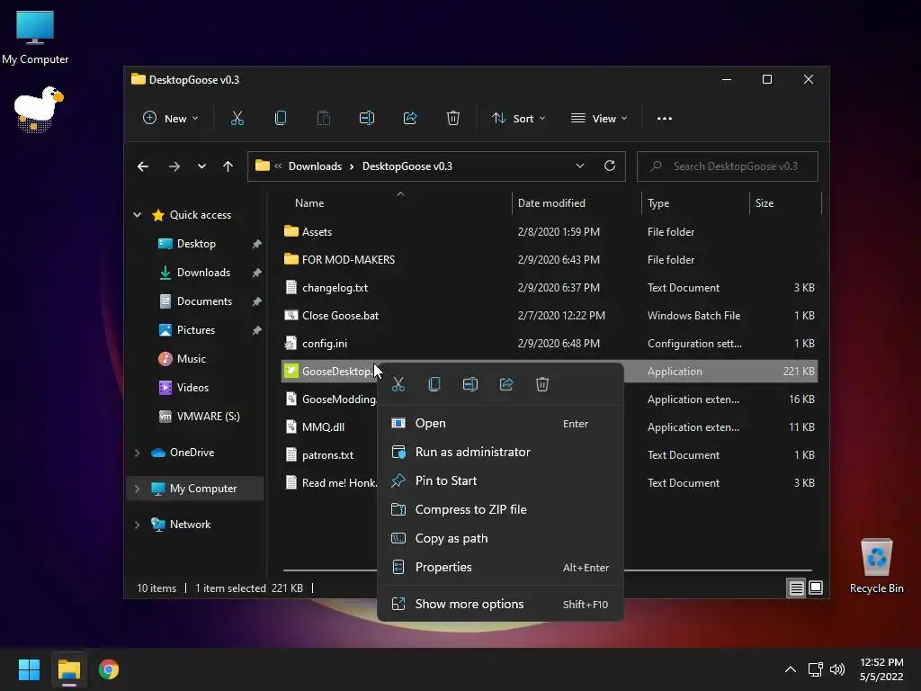This screenshot has width=921, height=691.
Task: Choose Show more options
Action: tap(500, 604)
